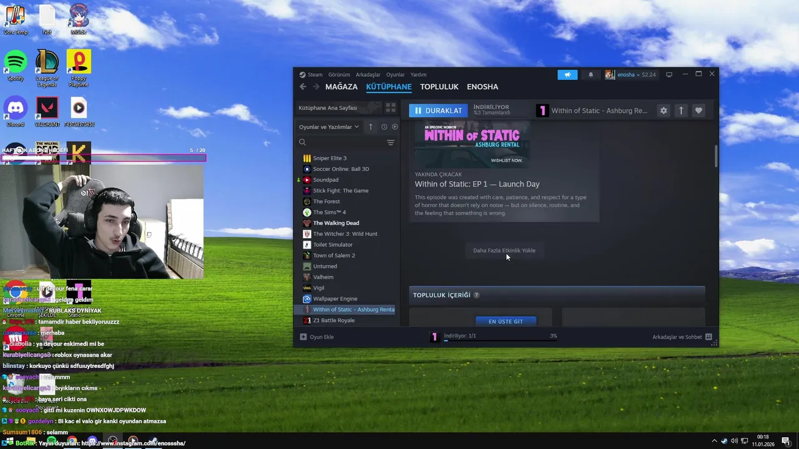Screen dimensions: 799x449
Task: Click the sort arrow beside Oyunlar ve Yazılımlar
Action: [x=371, y=127]
